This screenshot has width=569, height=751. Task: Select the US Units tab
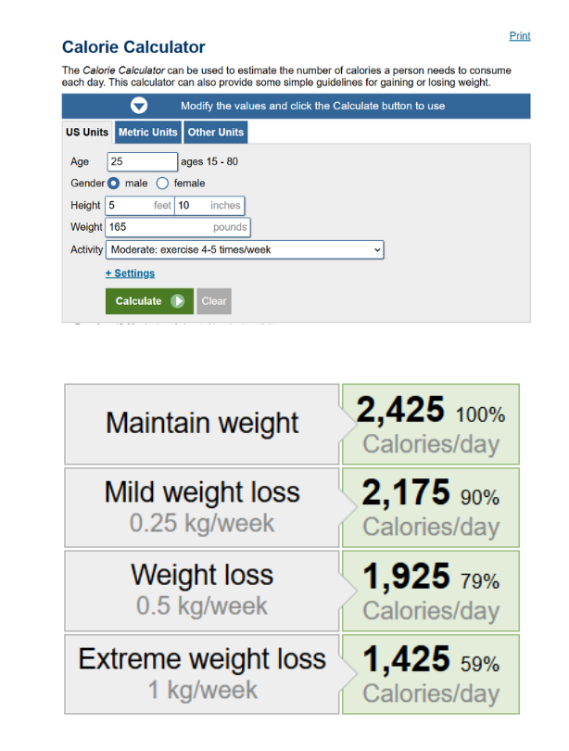86,132
